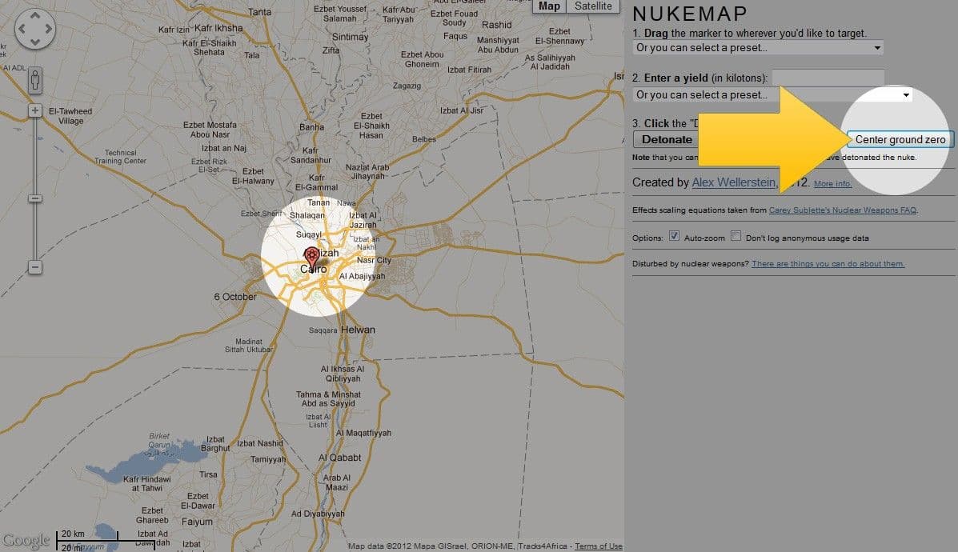Screen dimensions: 958x552
Task: Switch to the Map view tab
Action: (x=549, y=6)
